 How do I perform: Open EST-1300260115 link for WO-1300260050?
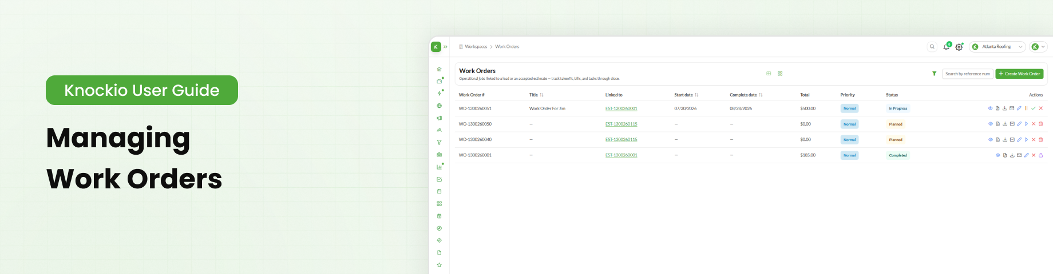[x=621, y=124]
